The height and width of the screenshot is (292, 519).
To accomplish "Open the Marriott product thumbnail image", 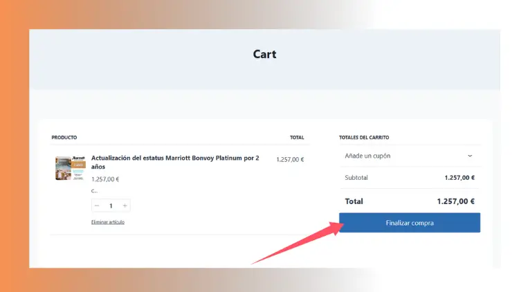I will pyautogui.click(x=69, y=168).
